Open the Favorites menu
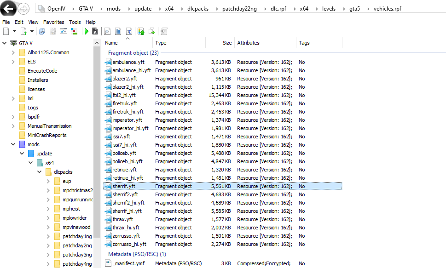446x268 pixels. [x=54, y=22]
